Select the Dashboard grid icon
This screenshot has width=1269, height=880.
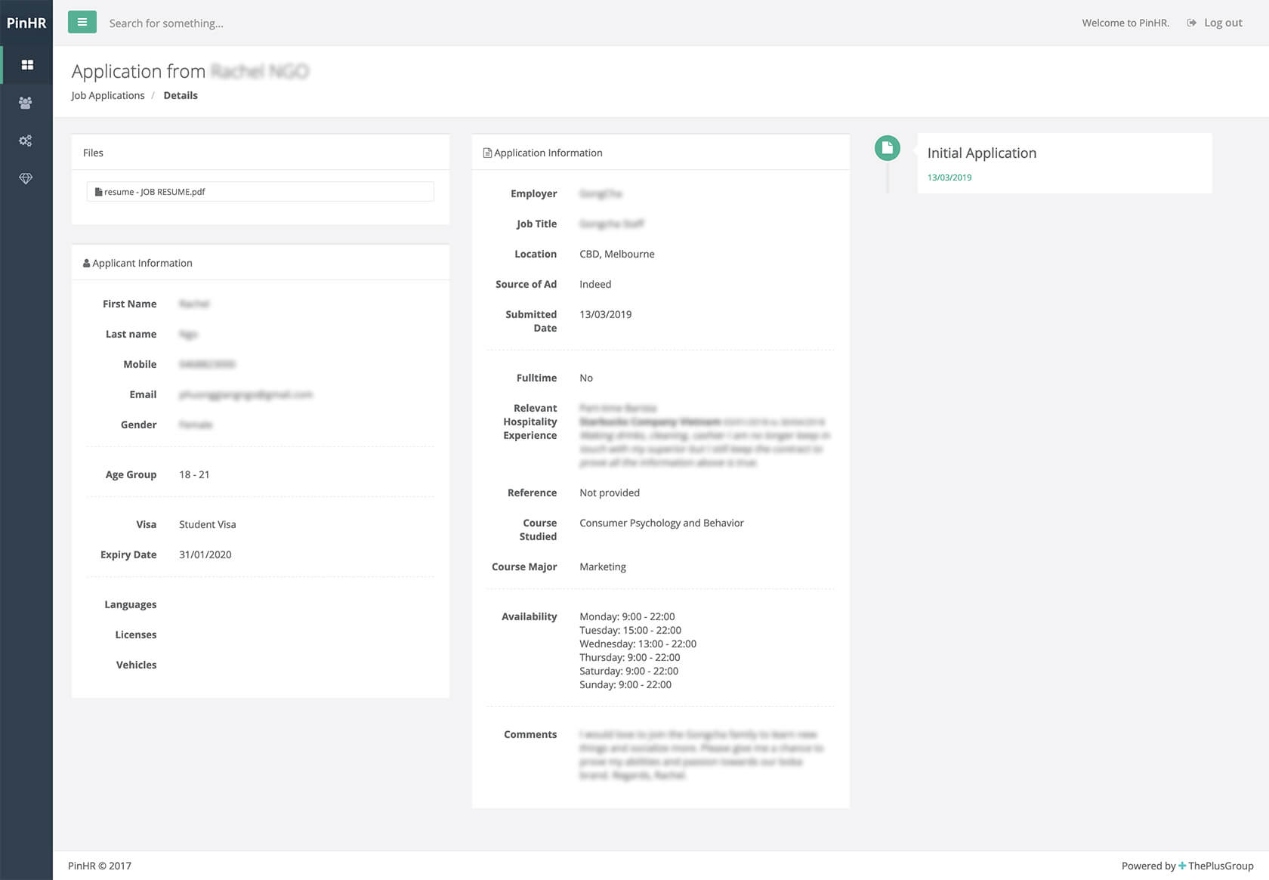(26, 64)
